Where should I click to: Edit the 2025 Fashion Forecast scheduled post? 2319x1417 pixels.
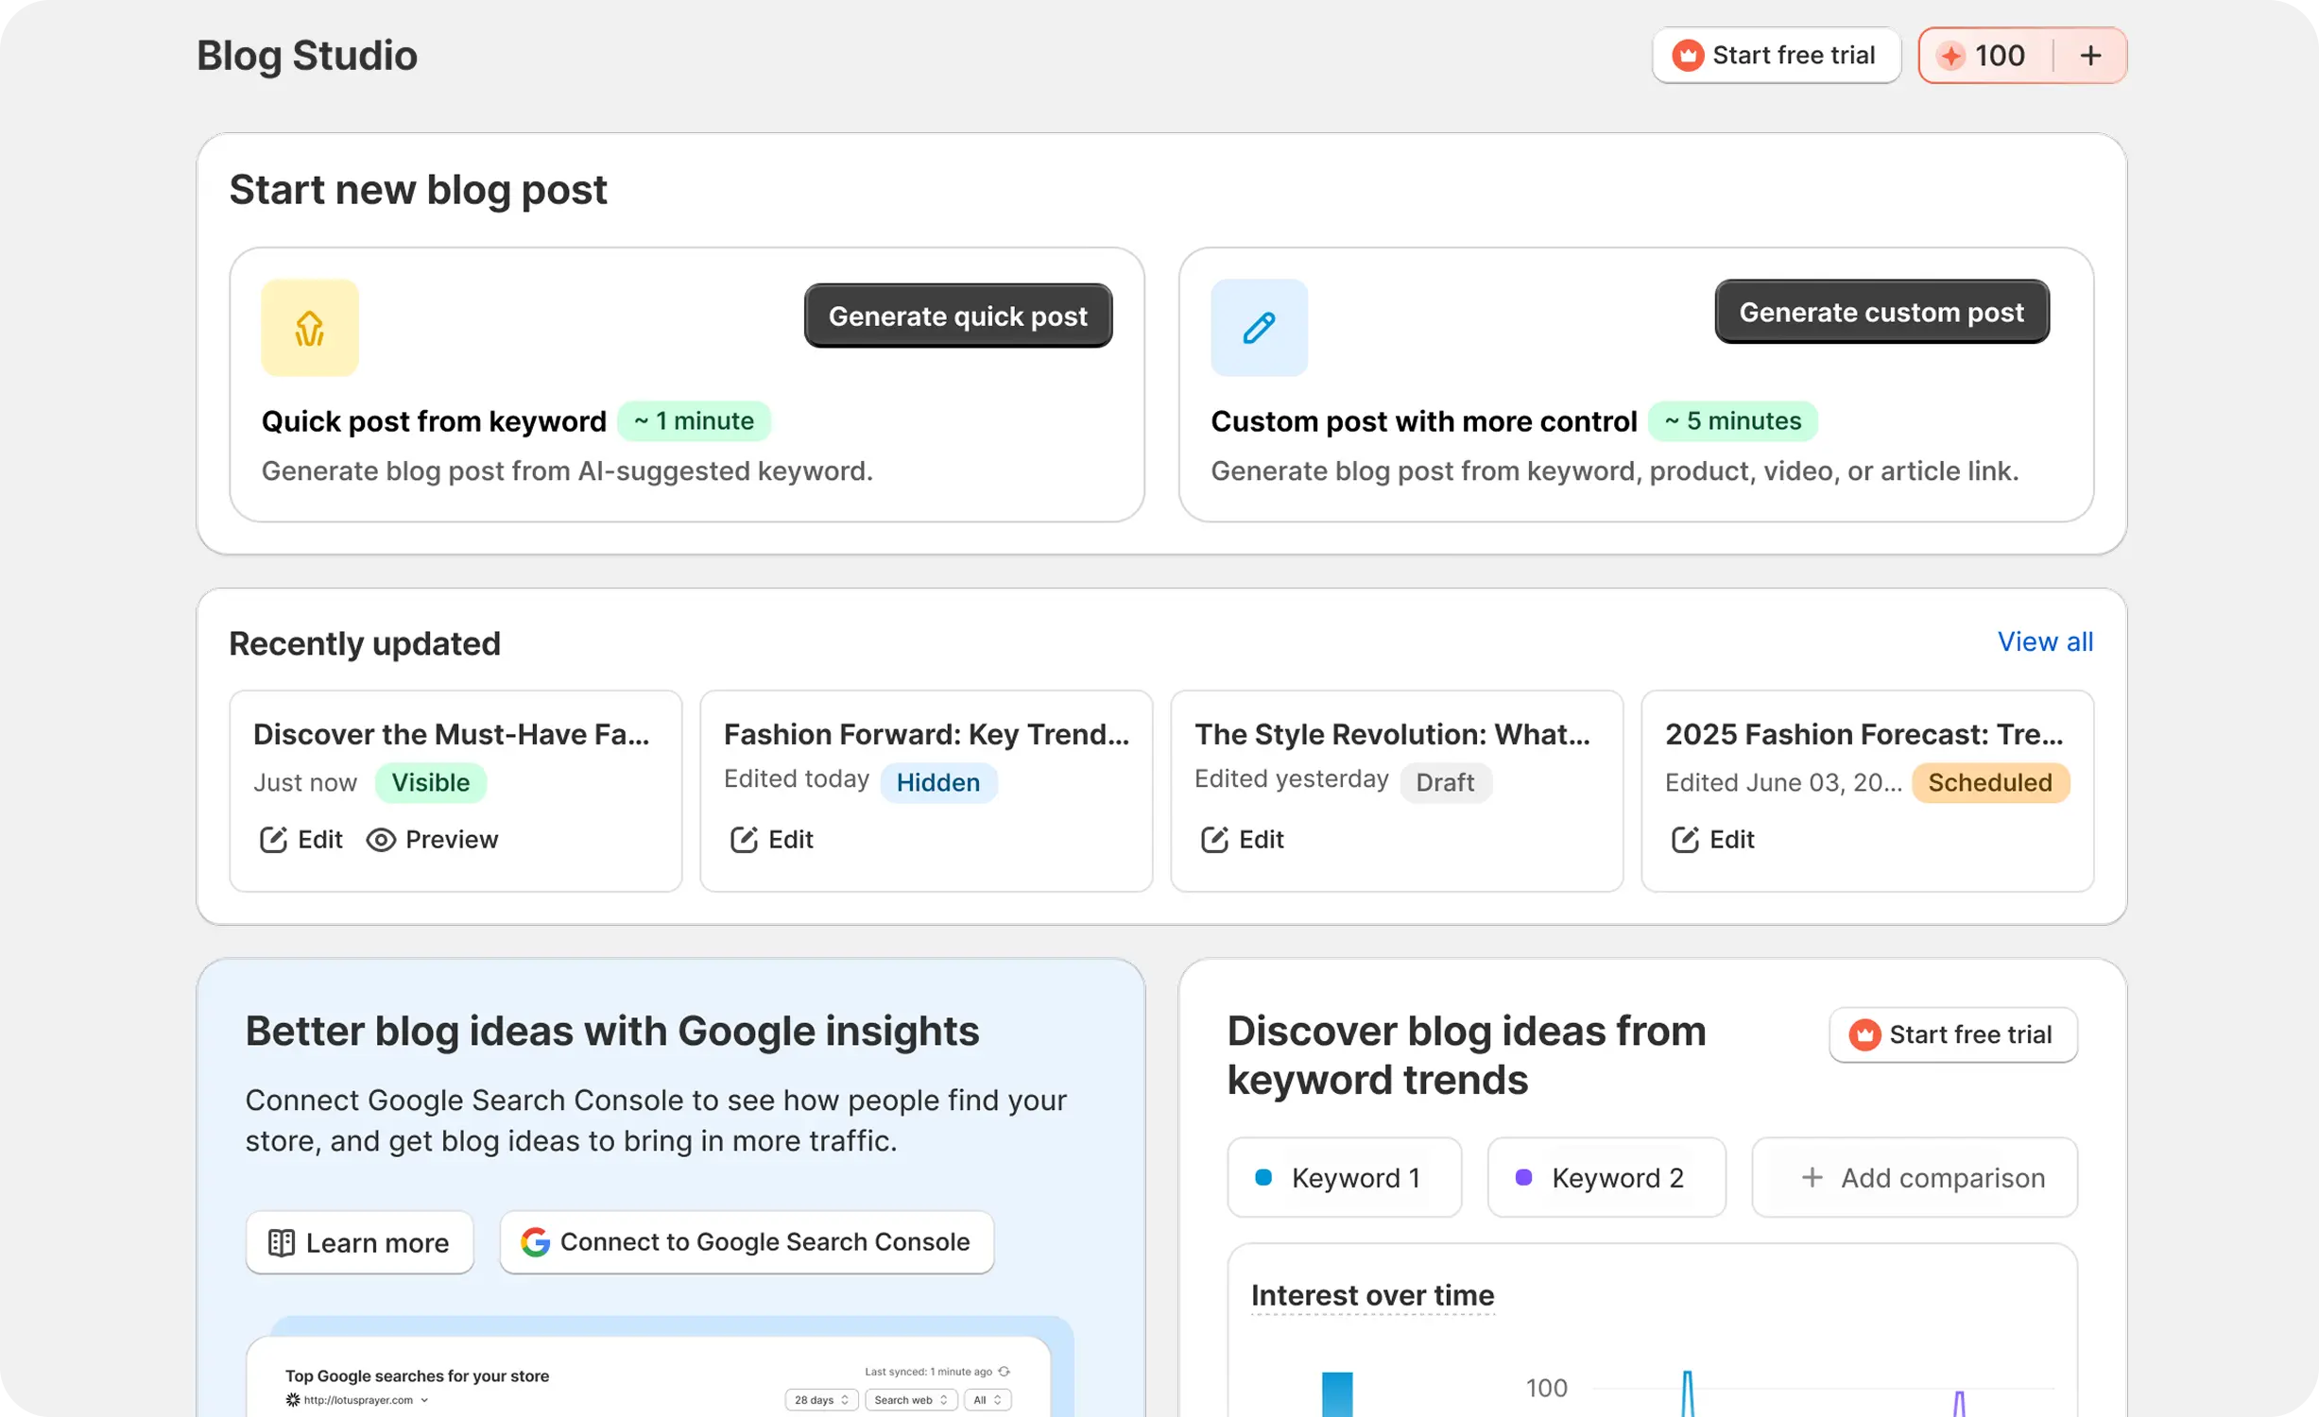tap(1712, 839)
